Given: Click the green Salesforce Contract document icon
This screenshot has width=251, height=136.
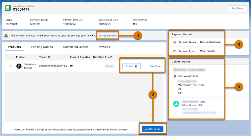Looking at the screenshot, I should (8, 8).
